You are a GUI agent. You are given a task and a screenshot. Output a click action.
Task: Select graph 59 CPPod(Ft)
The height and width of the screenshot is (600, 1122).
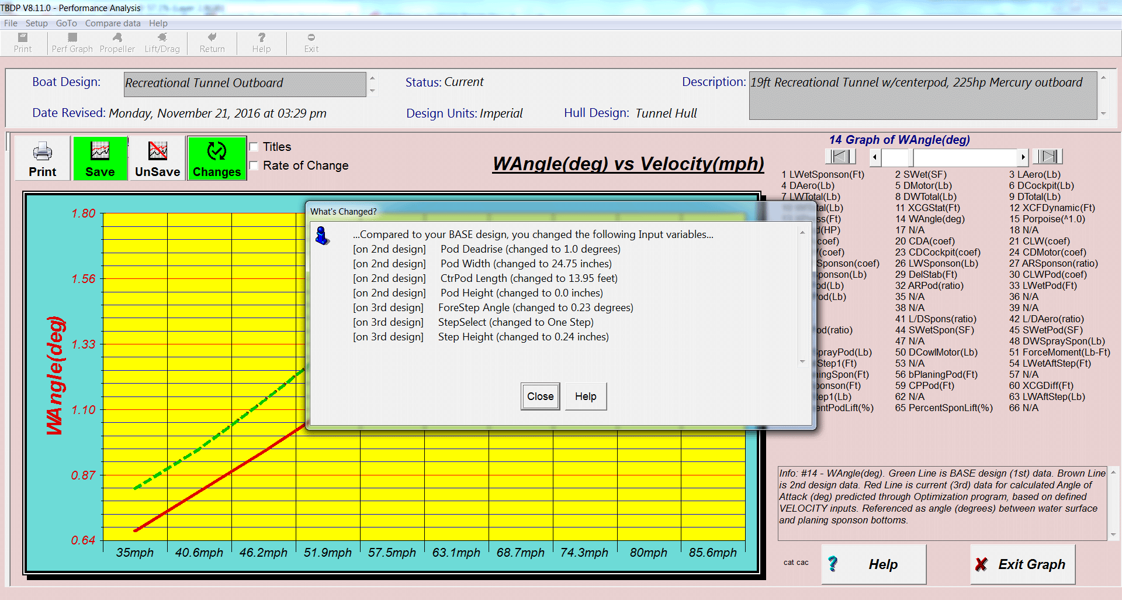[924, 385]
